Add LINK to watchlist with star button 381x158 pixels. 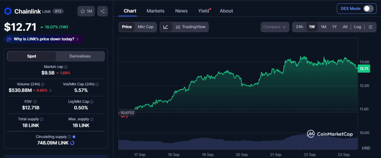coord(86,11)
